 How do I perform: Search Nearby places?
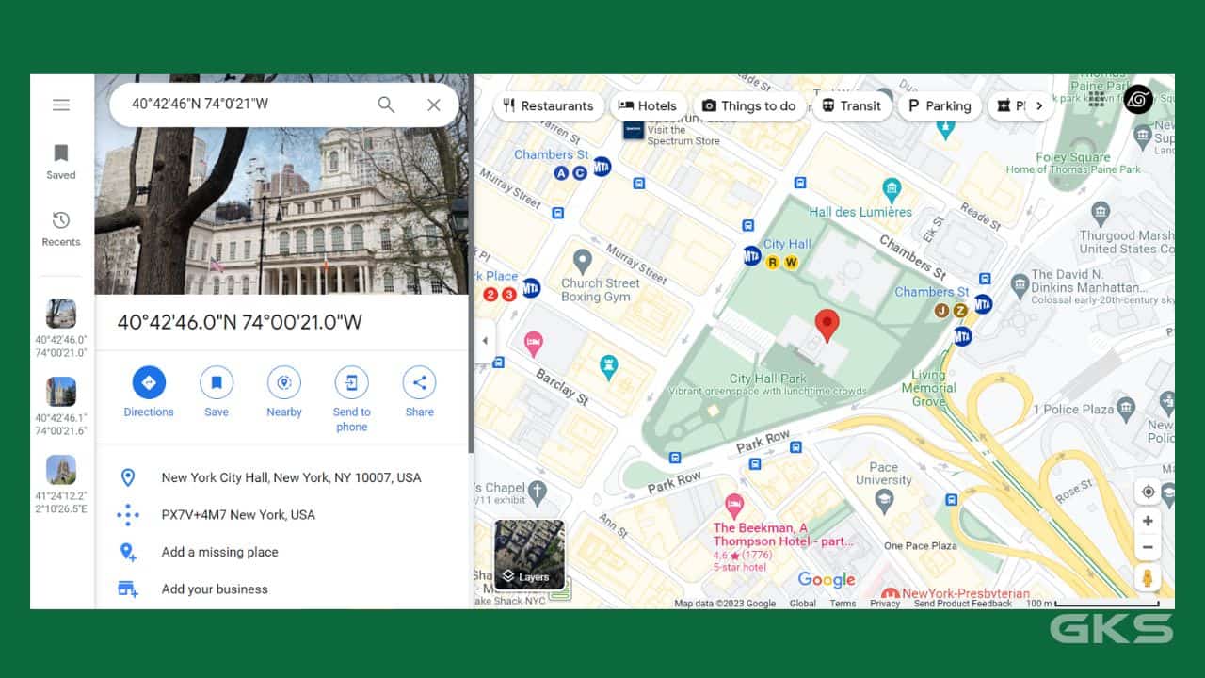pyautogui.click(x=284, y=383)
